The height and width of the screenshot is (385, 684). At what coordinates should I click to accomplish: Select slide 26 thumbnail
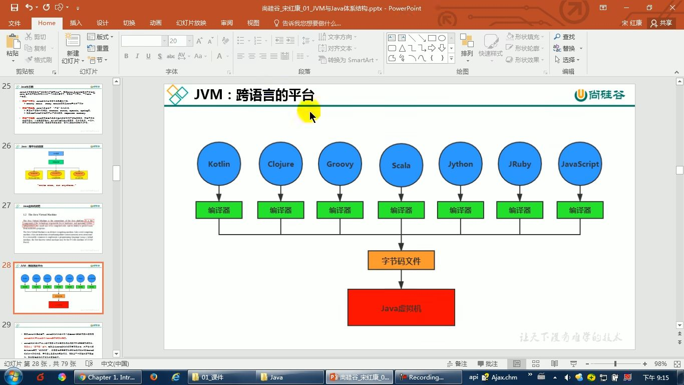click(58, 168)
